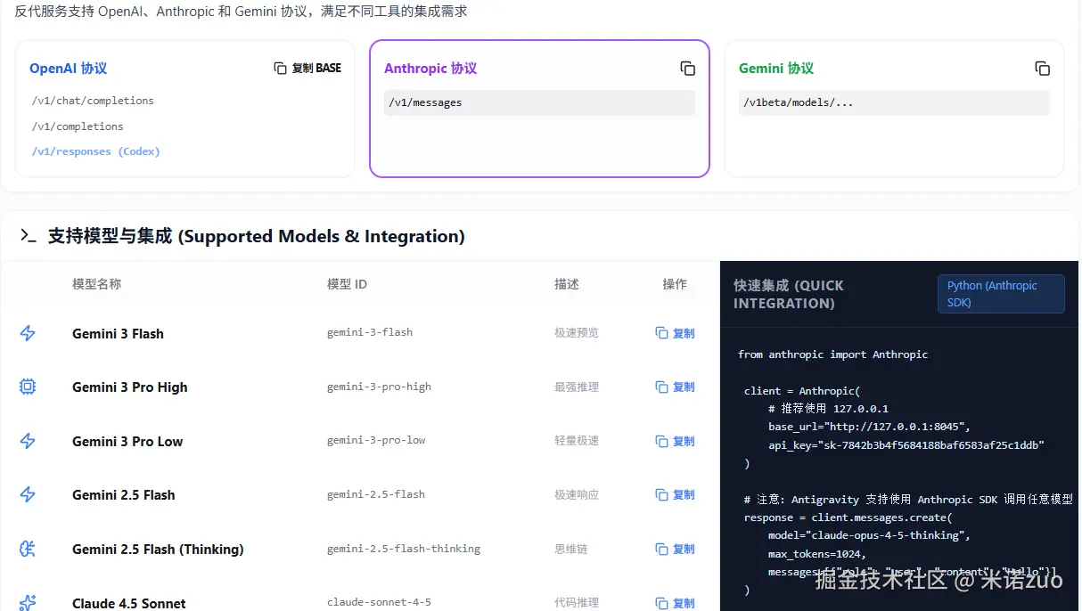Click the brain icon for Gemini 2.5 Flash (Thinking)
This screenshot has height=611, width=1082.
[x=28, y=549]
